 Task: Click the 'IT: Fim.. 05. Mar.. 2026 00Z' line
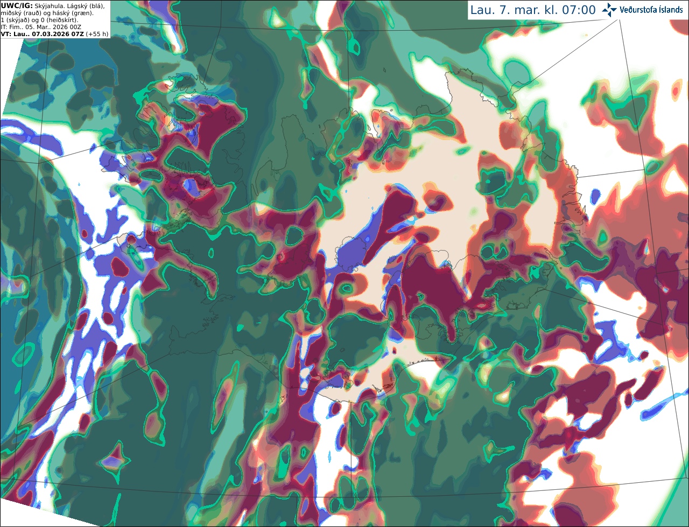(40, 27)
